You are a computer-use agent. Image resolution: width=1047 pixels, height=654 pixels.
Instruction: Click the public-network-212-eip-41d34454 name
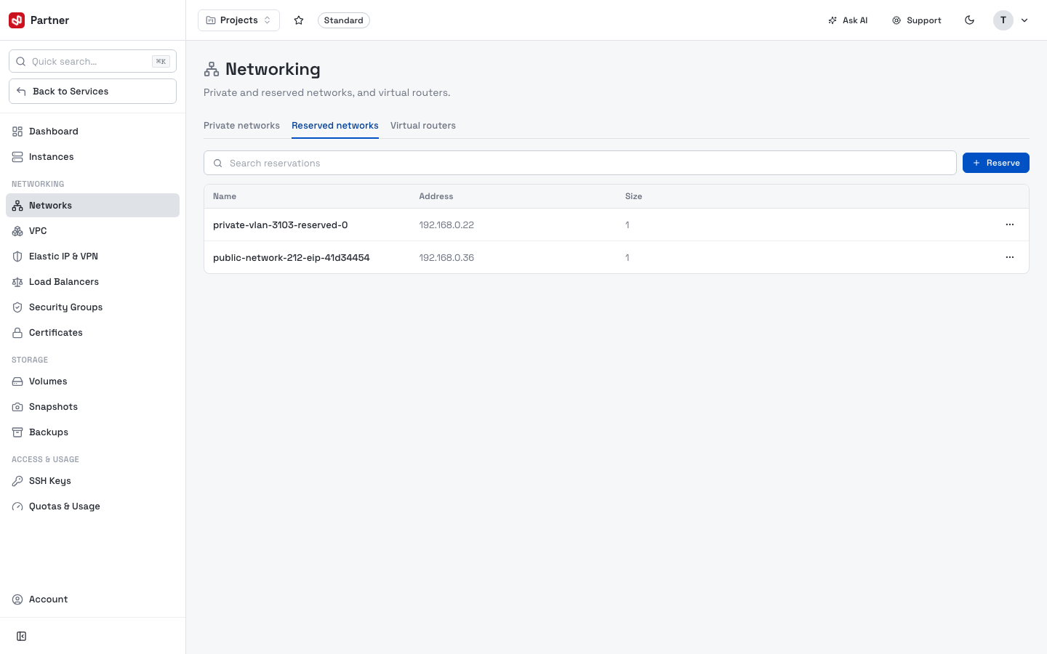[292, 258]
